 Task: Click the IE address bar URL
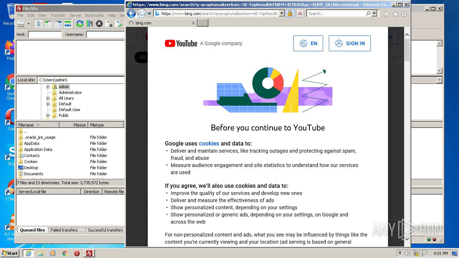click(x=219, y=14)
